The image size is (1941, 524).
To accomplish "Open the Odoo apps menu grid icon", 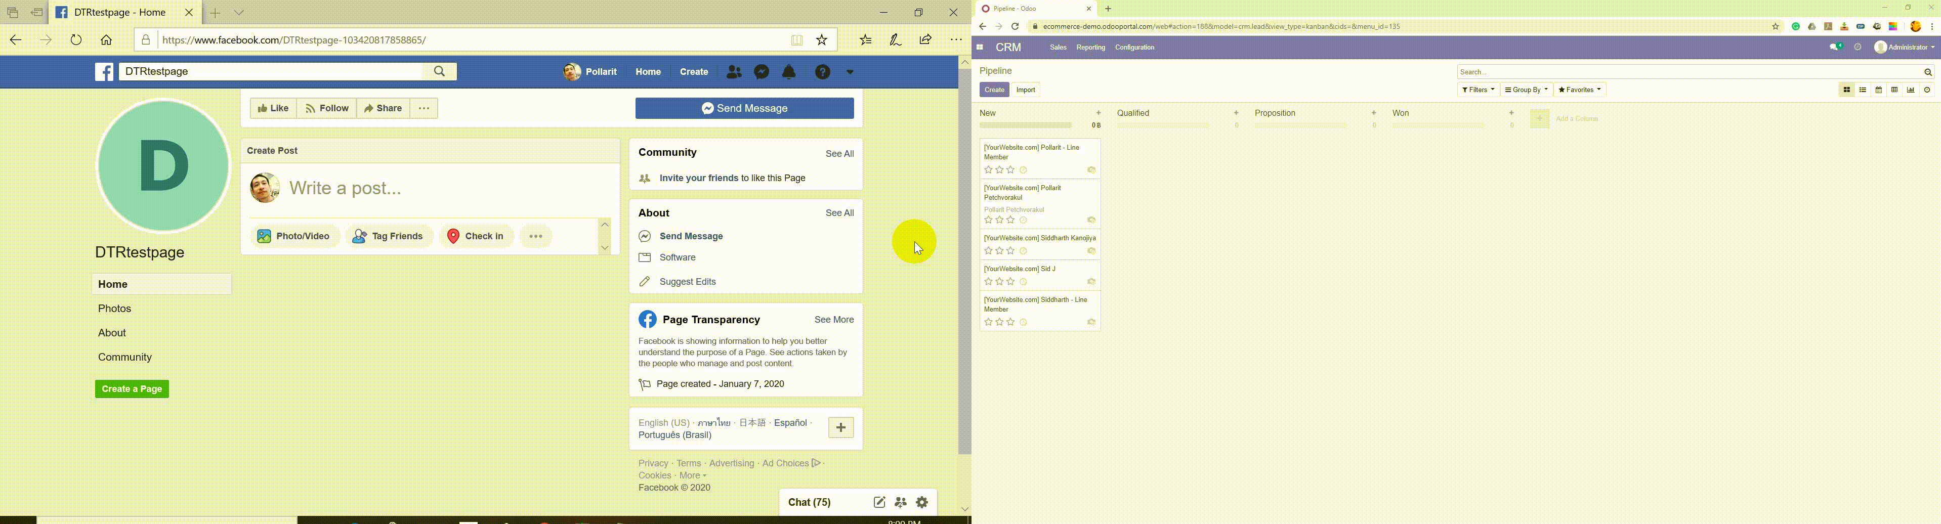I will 980,48.
